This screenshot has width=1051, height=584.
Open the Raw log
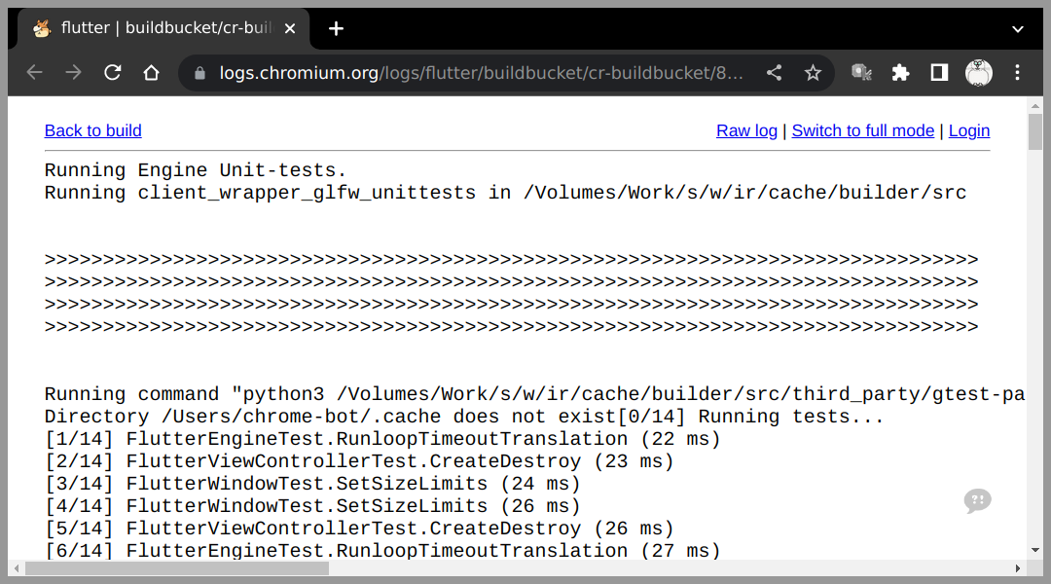(746, 130)
